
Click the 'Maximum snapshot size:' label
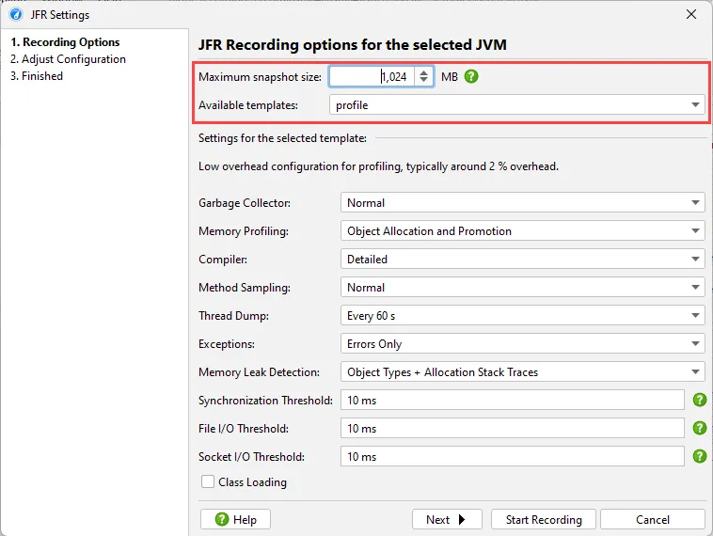(261, 77)
